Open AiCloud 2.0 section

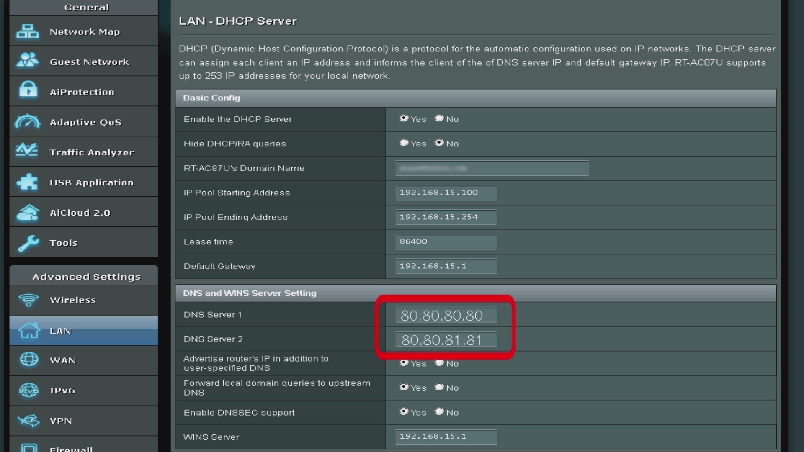tap(84, 212)
